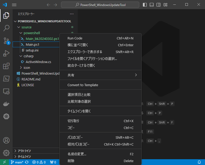Click the ports forwarded indicator showing 0
Screen dimensions: 205x165
click(53, 162)
